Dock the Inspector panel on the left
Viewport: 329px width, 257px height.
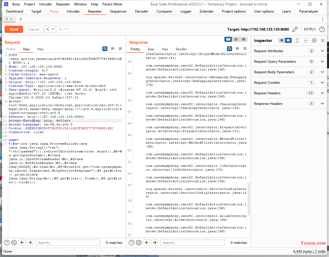click(282, 40)
